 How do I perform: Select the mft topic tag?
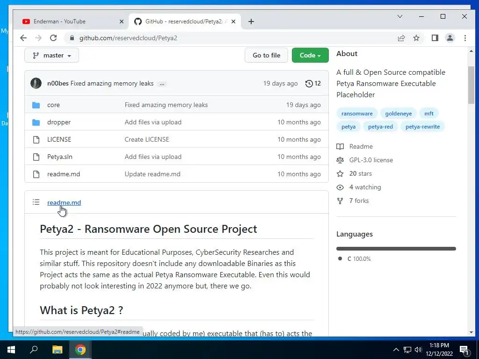[429, 114]
